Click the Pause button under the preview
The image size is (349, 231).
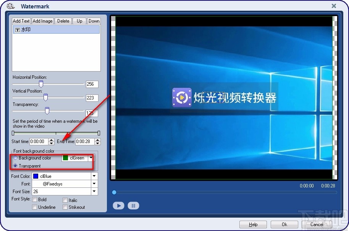point(133,205)
